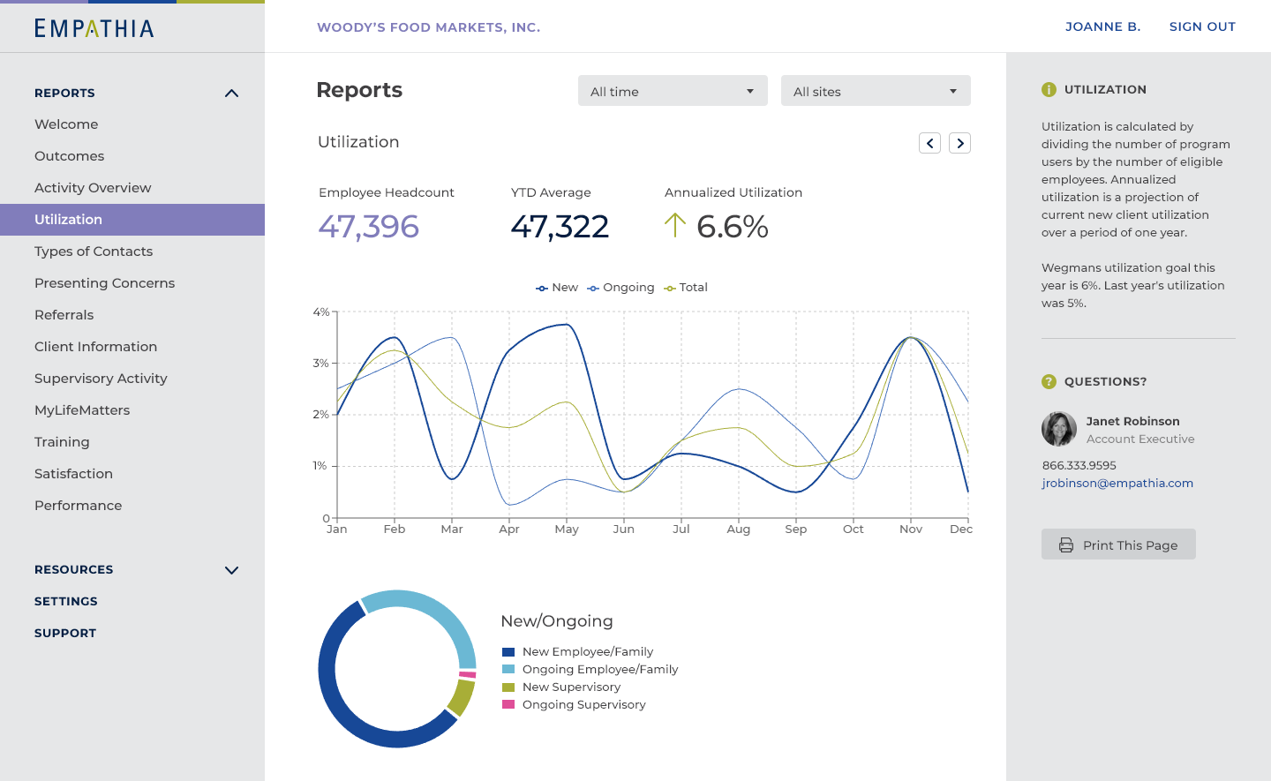Click Sign Out in the header
This screenshot has height=781, width=1271.
(1202, 26)
